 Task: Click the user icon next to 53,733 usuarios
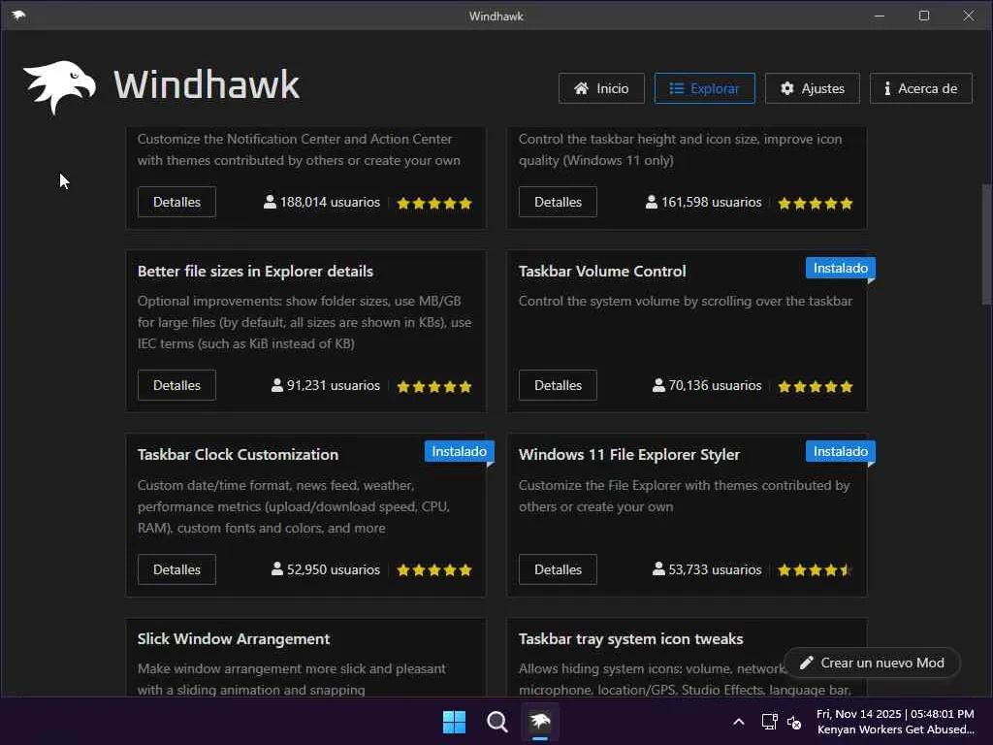(658, 568)
